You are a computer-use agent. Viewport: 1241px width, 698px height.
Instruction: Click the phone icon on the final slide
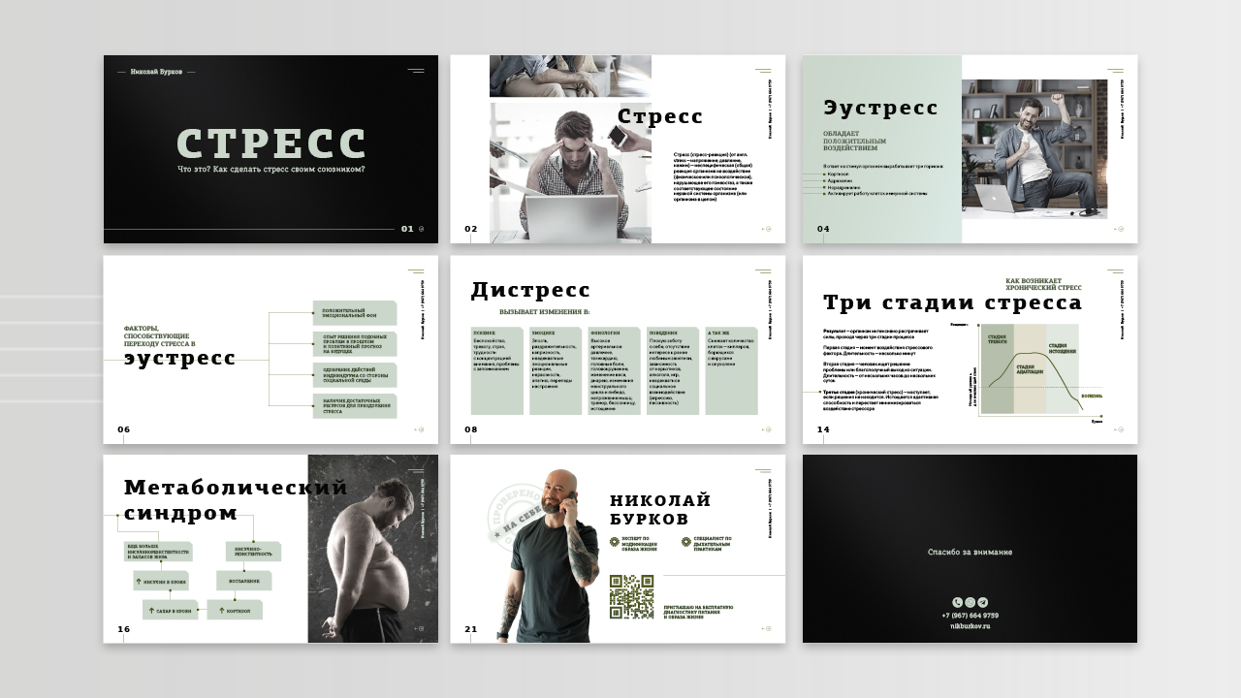click(958, 602)
